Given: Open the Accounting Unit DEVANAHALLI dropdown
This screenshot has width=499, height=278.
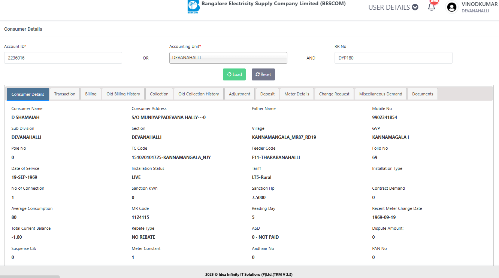Looking at the screenshot, I should tap(228, 58).
